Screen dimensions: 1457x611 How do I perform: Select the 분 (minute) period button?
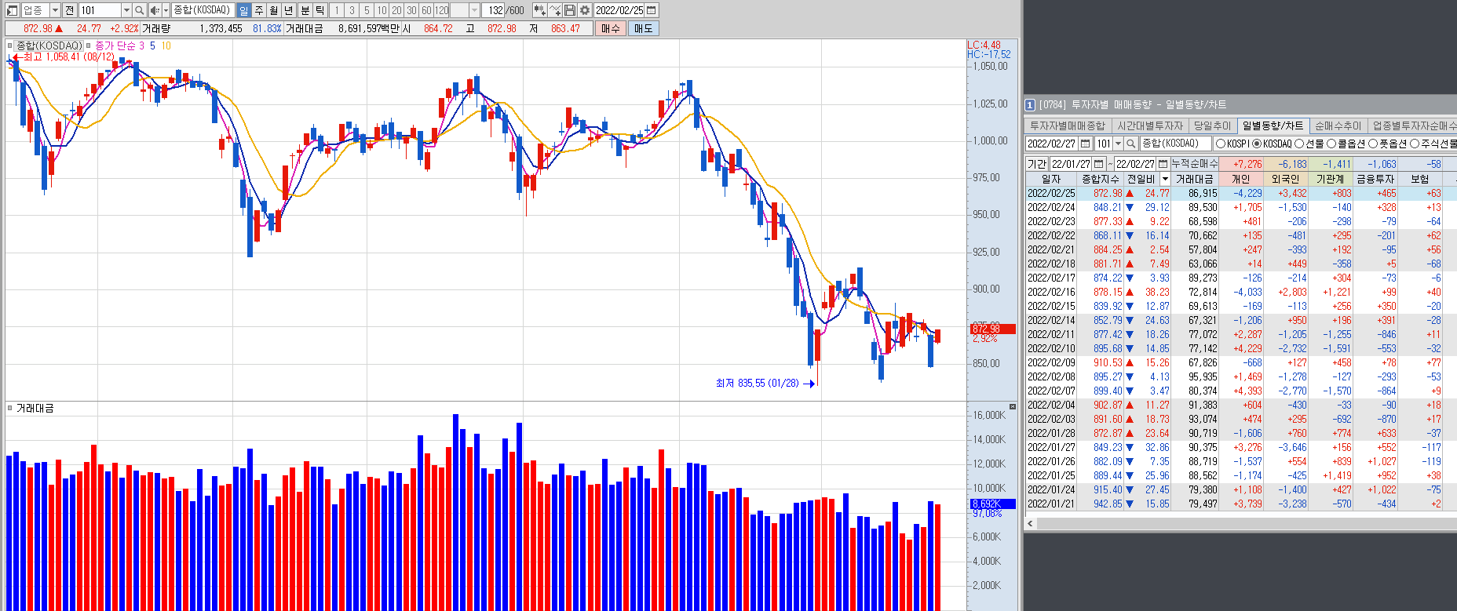click(x=305, y=10)
